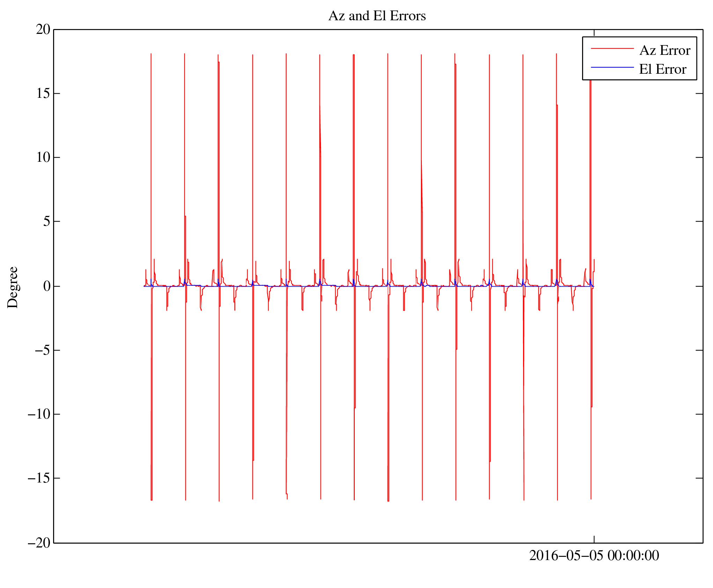
Task: Click the '2016-05-05 00:00:00' x-axis tick label
Action: point(594,555)
